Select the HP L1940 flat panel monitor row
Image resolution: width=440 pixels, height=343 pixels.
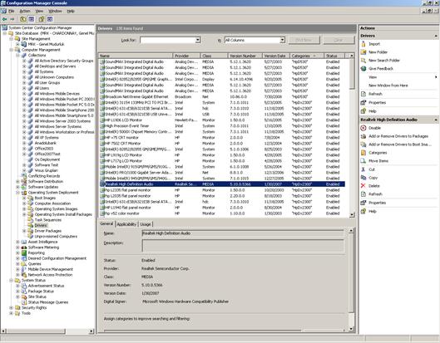(222, 208)
